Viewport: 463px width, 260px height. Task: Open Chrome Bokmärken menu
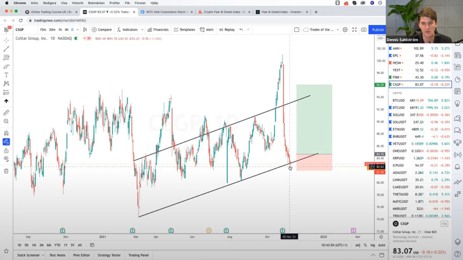click(96, 3)
